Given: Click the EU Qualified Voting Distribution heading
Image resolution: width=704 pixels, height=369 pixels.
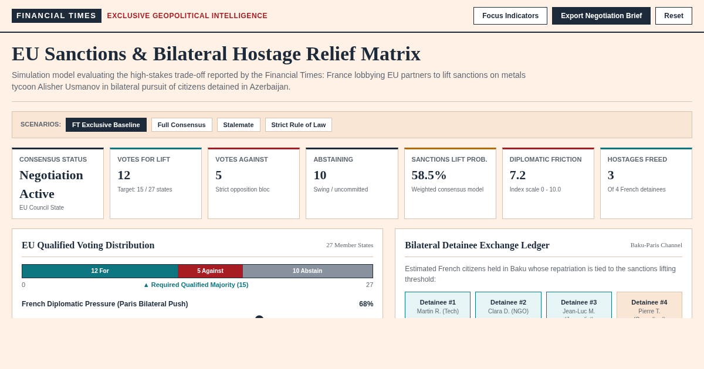Looking at the screenshot, I should click(88, 245).
